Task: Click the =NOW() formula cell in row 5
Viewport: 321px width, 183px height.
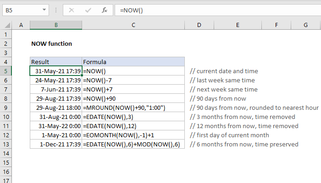Action: 133,71
